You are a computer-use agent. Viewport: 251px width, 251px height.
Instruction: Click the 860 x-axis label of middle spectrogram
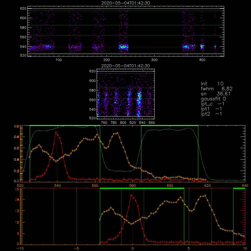click(x=152, y=123)
